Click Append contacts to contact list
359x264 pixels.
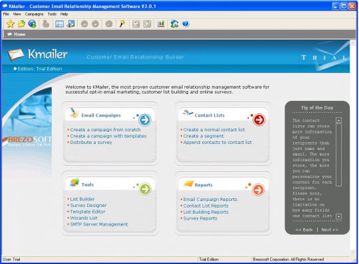point(217,142)
